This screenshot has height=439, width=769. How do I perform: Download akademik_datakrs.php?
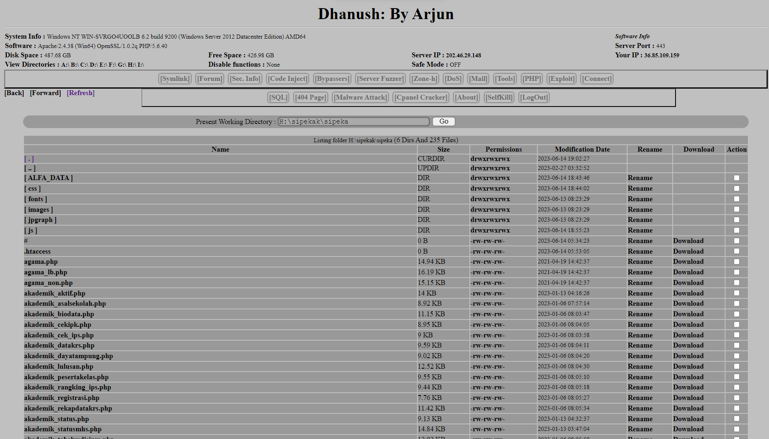688,346
